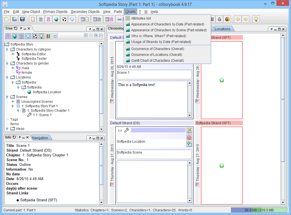Toggle strands striped filter in Tree panel
This screenshot has width=291, height=215.
point(48,36)
